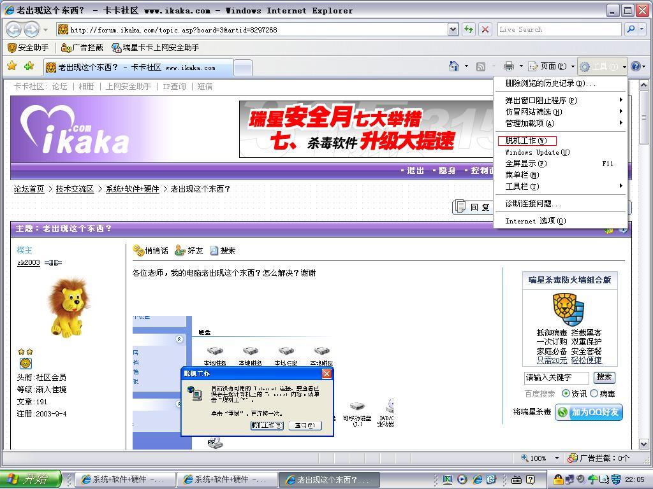Choose 全屏显示(F) menu item

(x=561, y=164)
